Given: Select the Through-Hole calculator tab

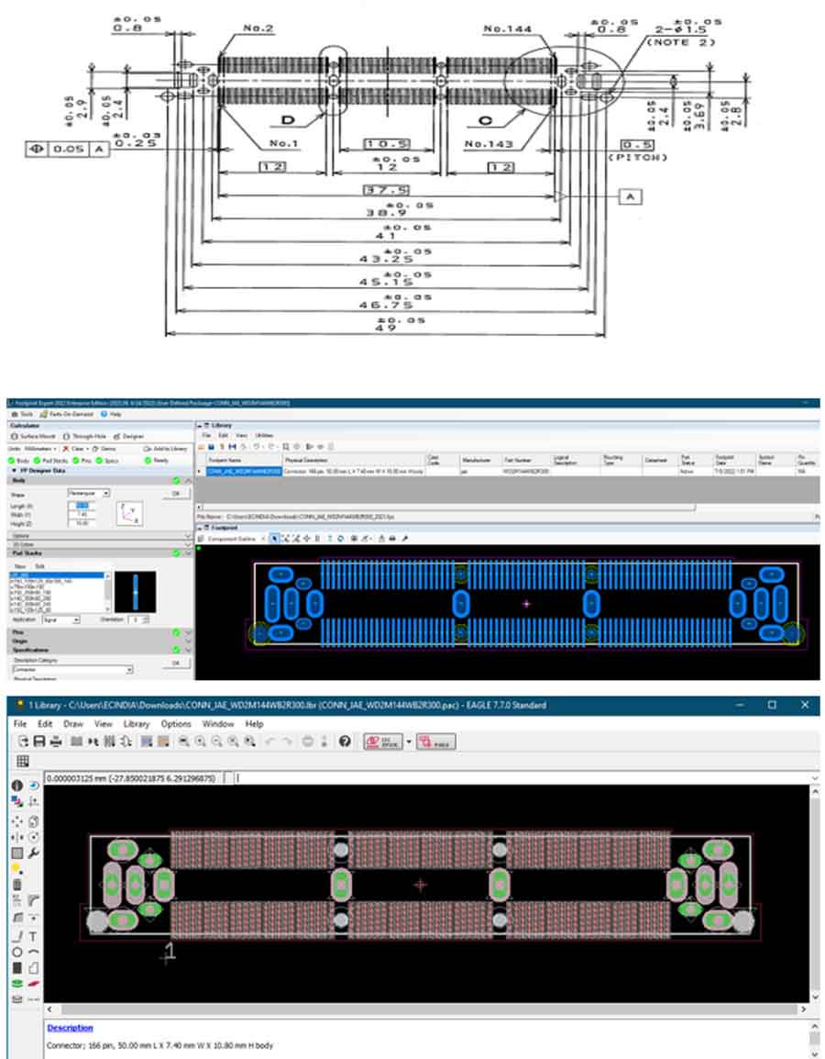Looking at the screenshot, I should [x=85, y=436].
